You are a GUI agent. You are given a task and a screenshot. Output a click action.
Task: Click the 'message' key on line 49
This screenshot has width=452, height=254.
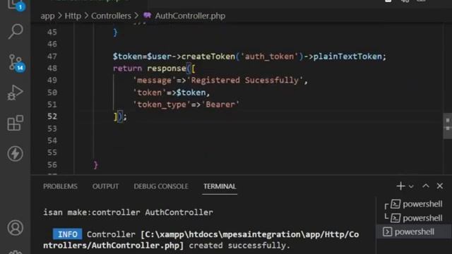[x=154, y=80]
